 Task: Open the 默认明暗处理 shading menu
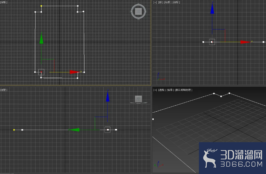183,90
